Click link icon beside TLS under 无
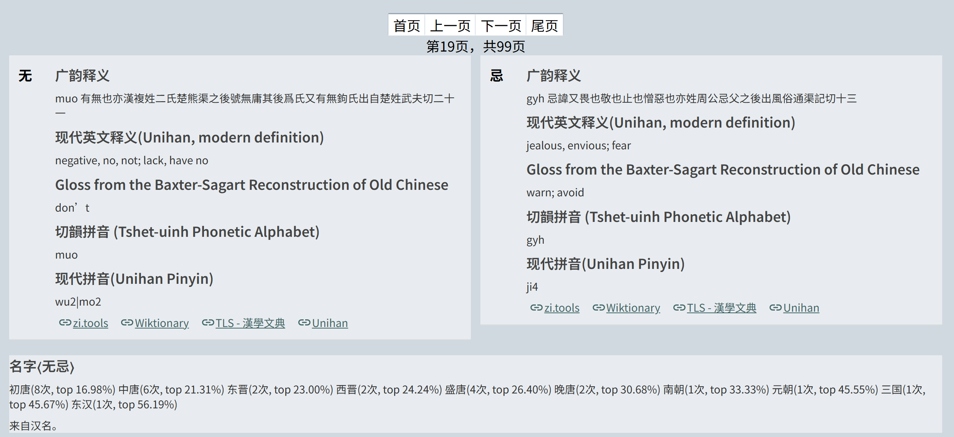Viewport: 954px width, 437px height. pos(208,323)
